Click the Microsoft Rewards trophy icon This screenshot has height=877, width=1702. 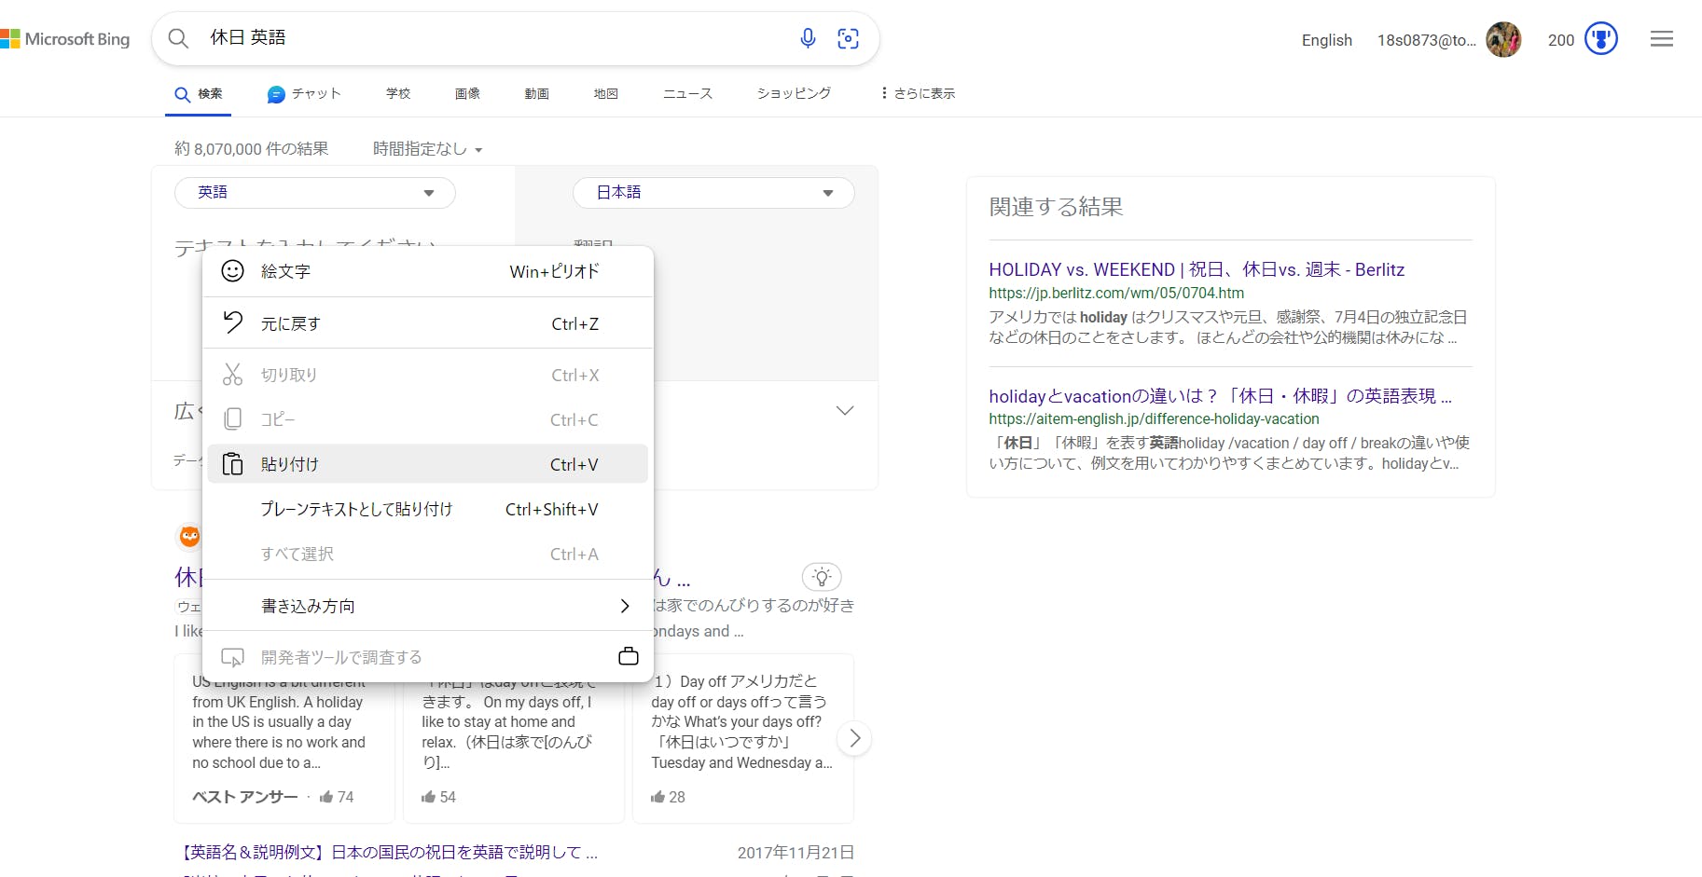point(1600,39)
